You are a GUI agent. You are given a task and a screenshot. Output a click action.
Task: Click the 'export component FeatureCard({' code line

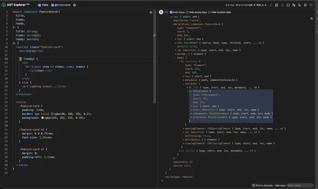point(36,12)
